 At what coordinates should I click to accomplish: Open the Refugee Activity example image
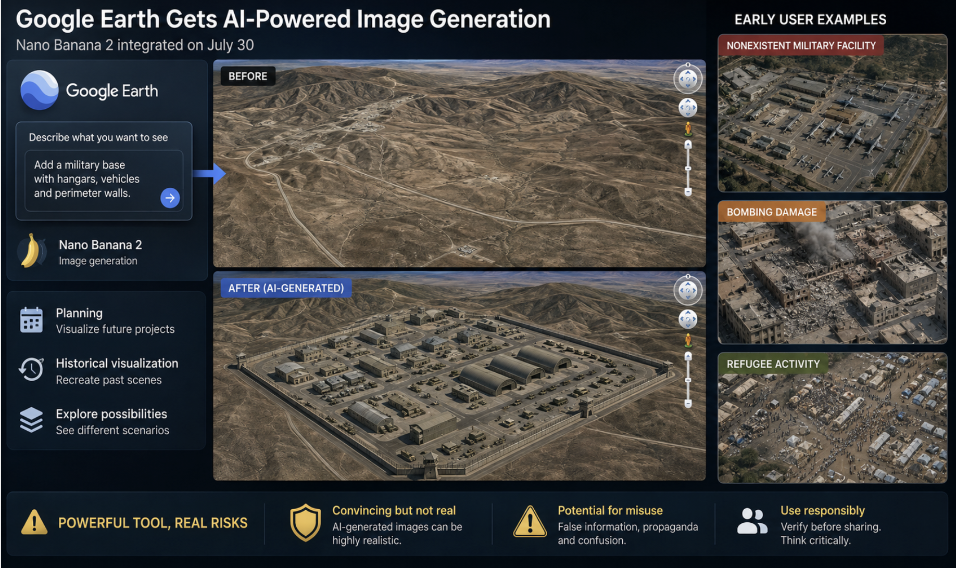click(832, 418)
